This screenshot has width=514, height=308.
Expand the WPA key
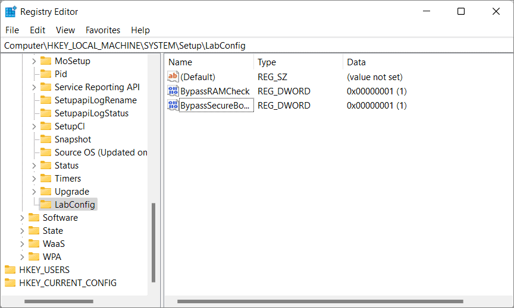click(22, 258)
